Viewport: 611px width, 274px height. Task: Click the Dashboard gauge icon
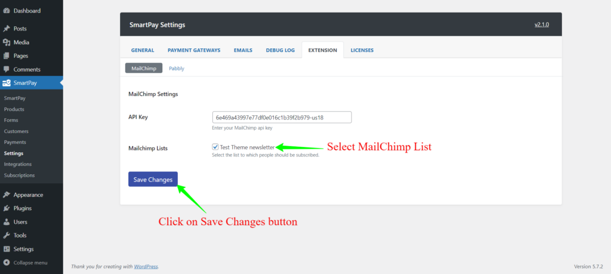(6, 11)
